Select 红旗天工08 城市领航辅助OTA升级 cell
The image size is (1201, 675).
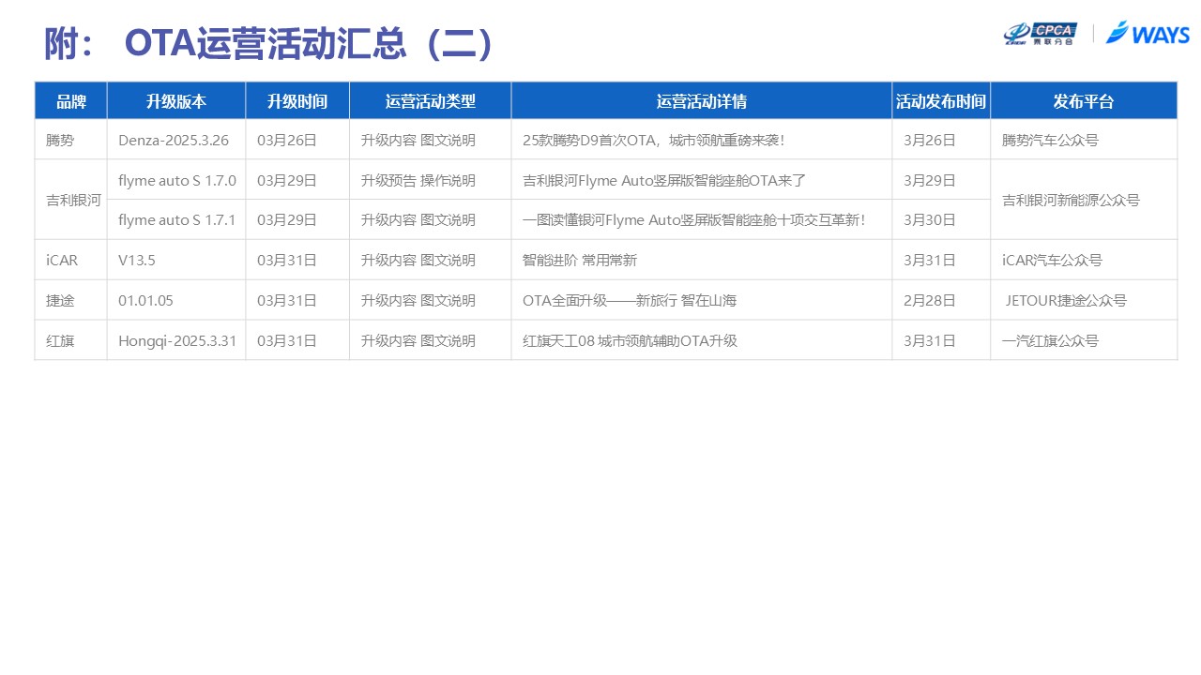click(x=702, y=340)
